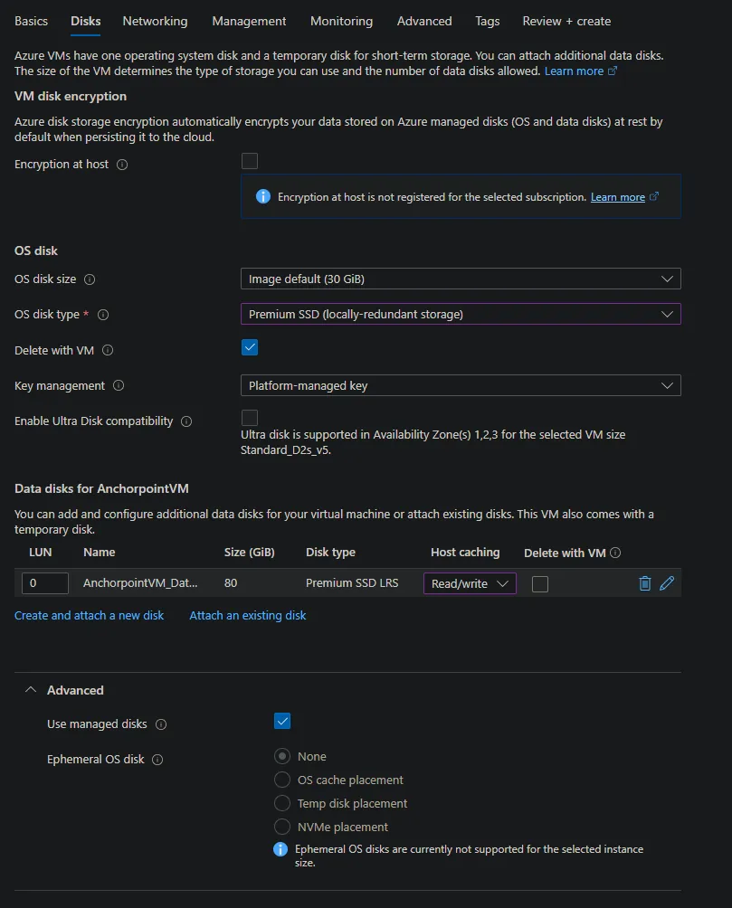Viewport: 732px width, 908px height.
Task: Uncheck Delete with VM for the OS disk
Action: pos(250,346)
